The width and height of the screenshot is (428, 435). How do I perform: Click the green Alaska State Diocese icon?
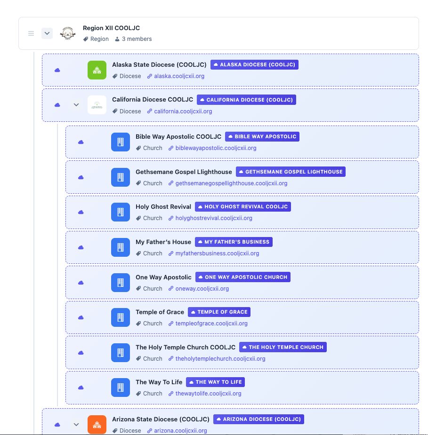pyautogui.click(x=97, y=70)
